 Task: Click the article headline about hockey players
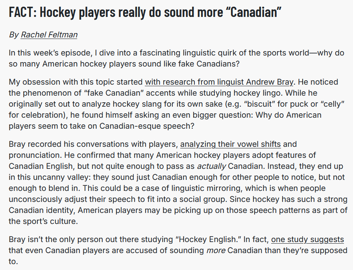(145, 13)
